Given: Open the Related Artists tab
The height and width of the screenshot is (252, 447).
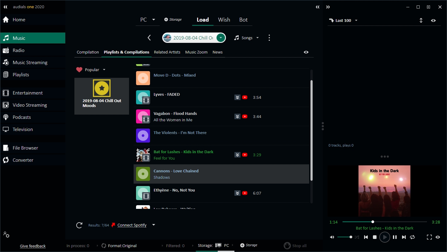Looking at the screenshot, I should pyautogui.click(x=167, y=52).
